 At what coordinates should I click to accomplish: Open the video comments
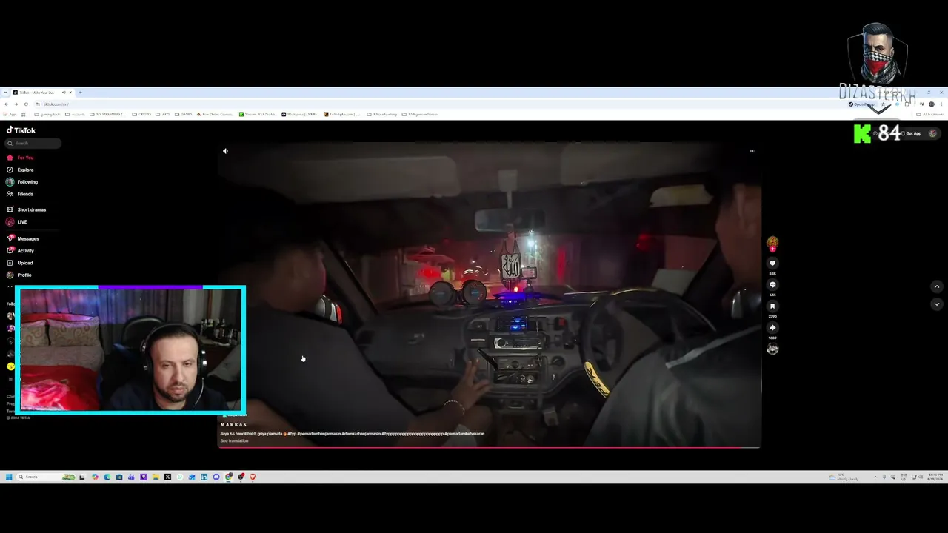coord(772,285)
